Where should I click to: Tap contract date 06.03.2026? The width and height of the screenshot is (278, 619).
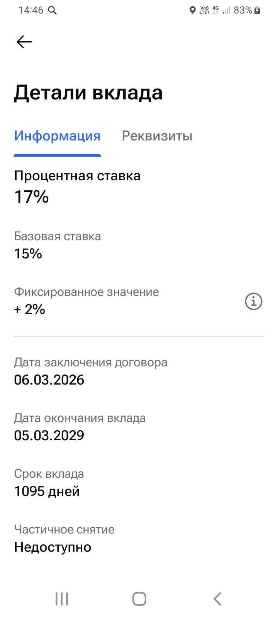tap(49, 380)
